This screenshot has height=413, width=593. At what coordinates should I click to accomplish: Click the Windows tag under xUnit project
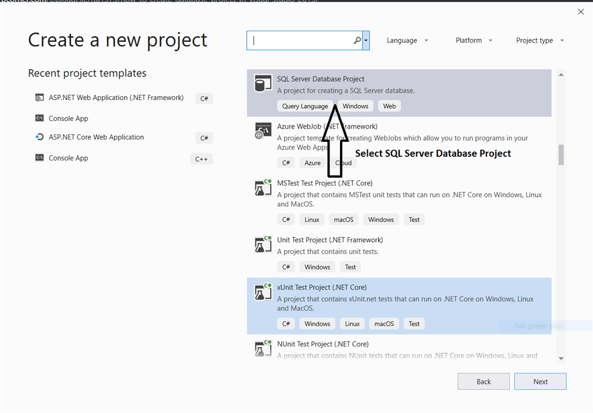coord(317,324)
